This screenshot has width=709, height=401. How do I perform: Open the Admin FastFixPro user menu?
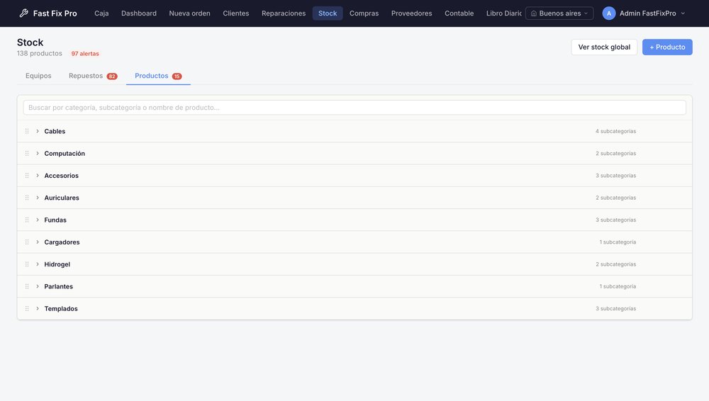(644, 13)
